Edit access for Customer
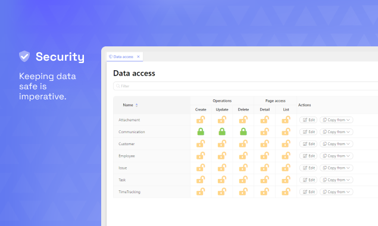This screenshot has height=226, width=378. 308,144
